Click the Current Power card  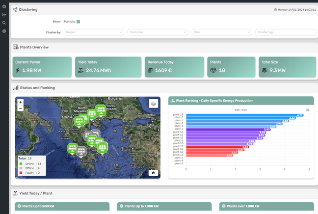[42, 67]
